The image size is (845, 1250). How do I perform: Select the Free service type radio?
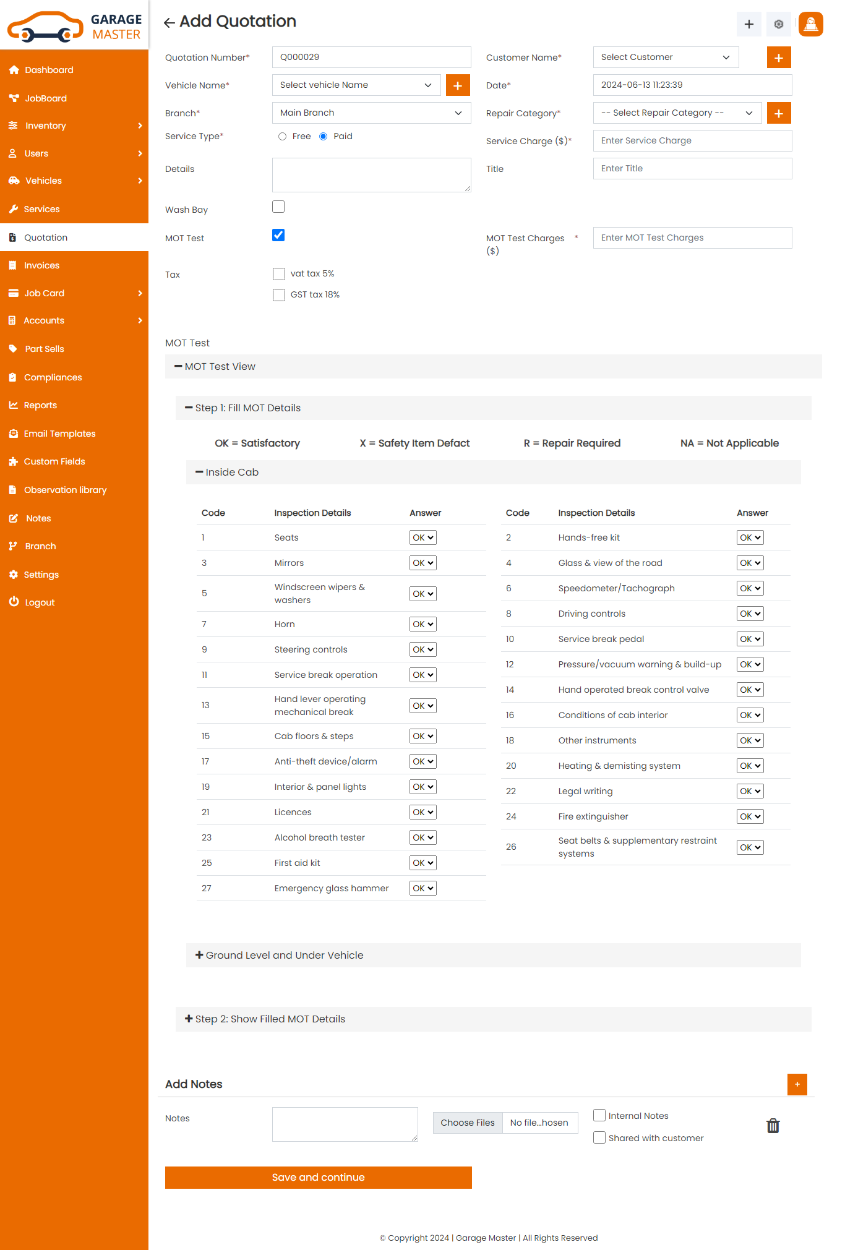[282, 137]
